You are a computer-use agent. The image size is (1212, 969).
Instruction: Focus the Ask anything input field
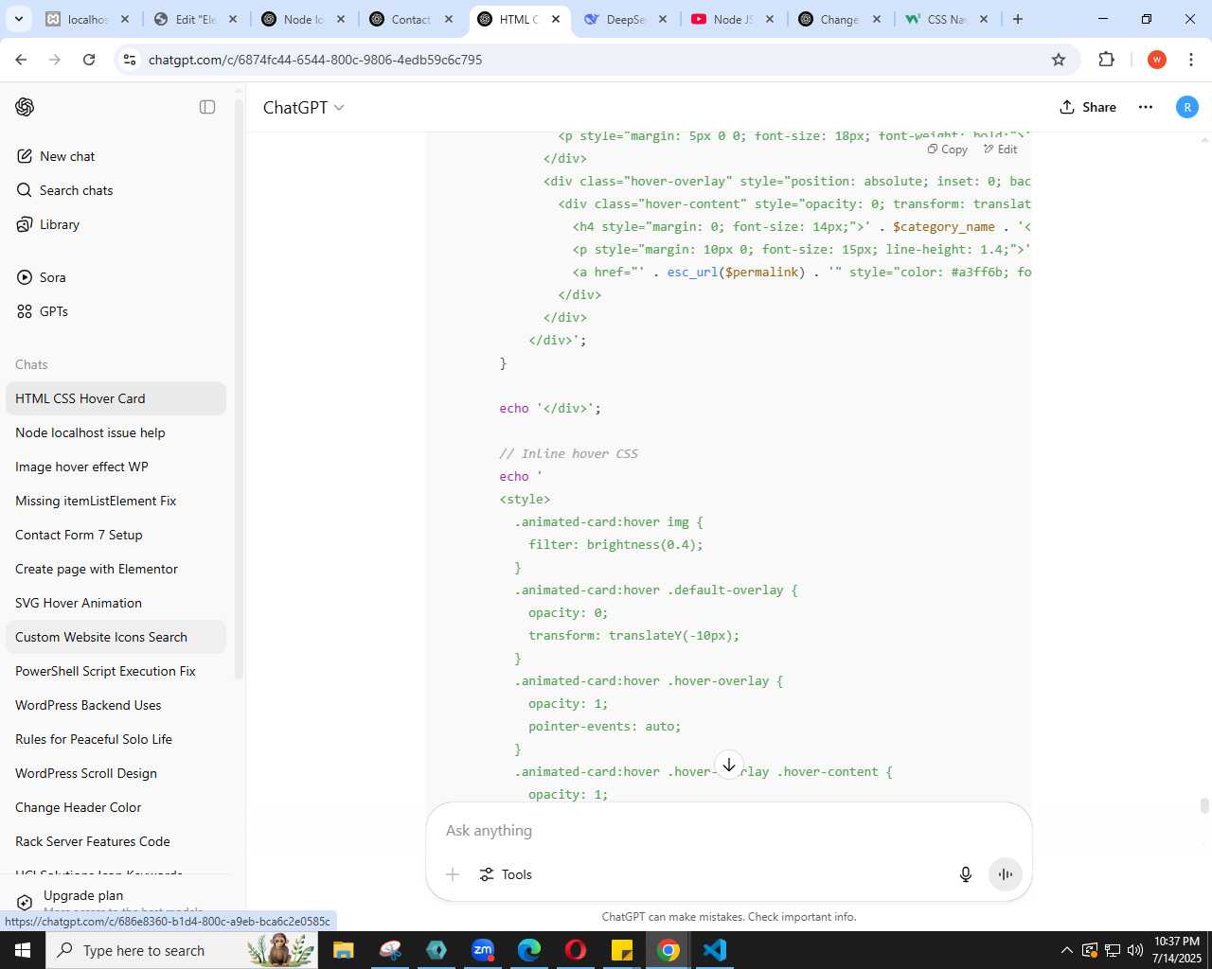point(729,830)
